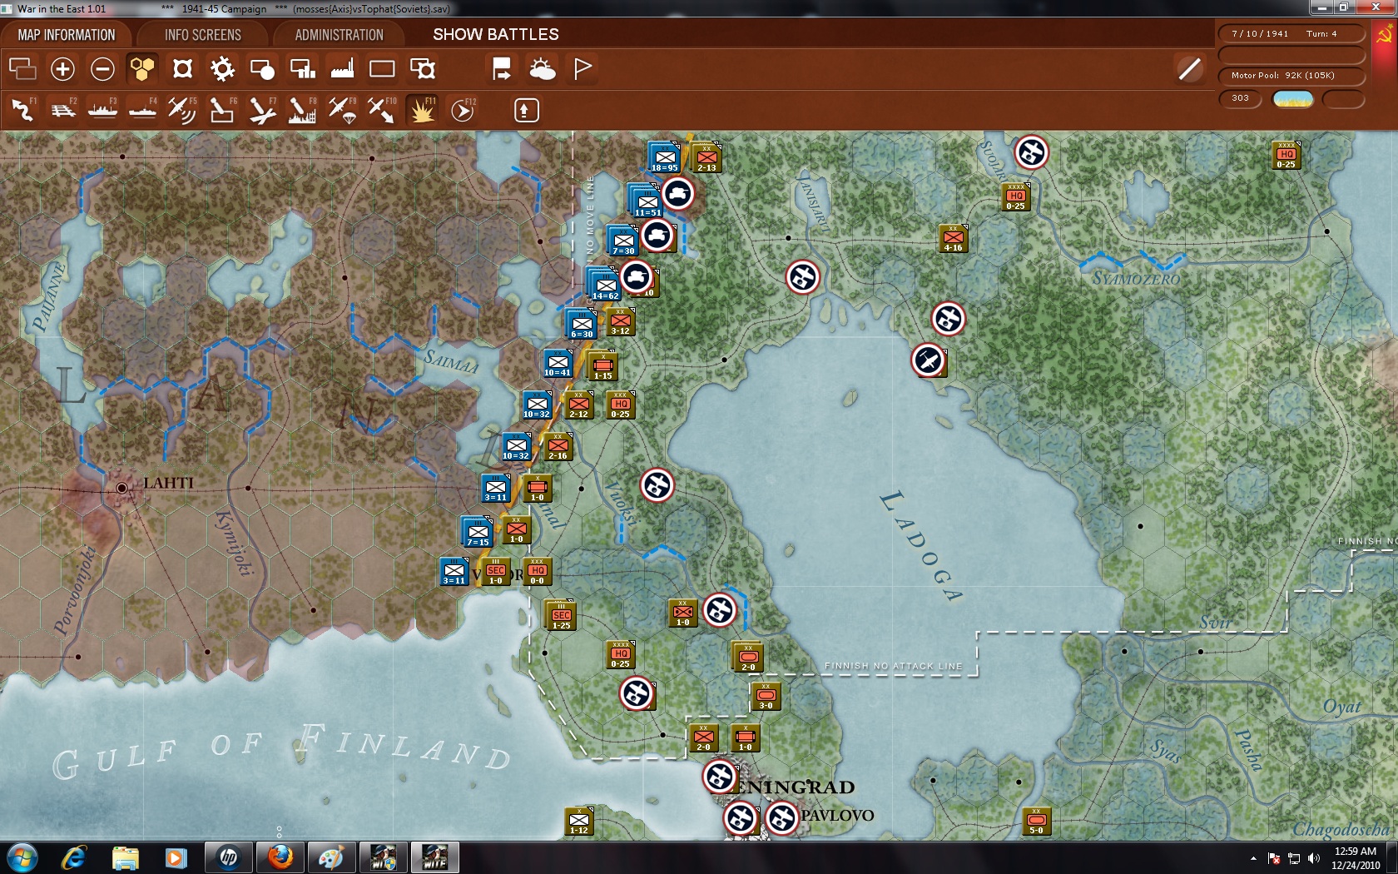The height and width of the screenshot is (874, 1398).
Task: Click the empty rectangle map icon
Action: [x=382, y=68]
